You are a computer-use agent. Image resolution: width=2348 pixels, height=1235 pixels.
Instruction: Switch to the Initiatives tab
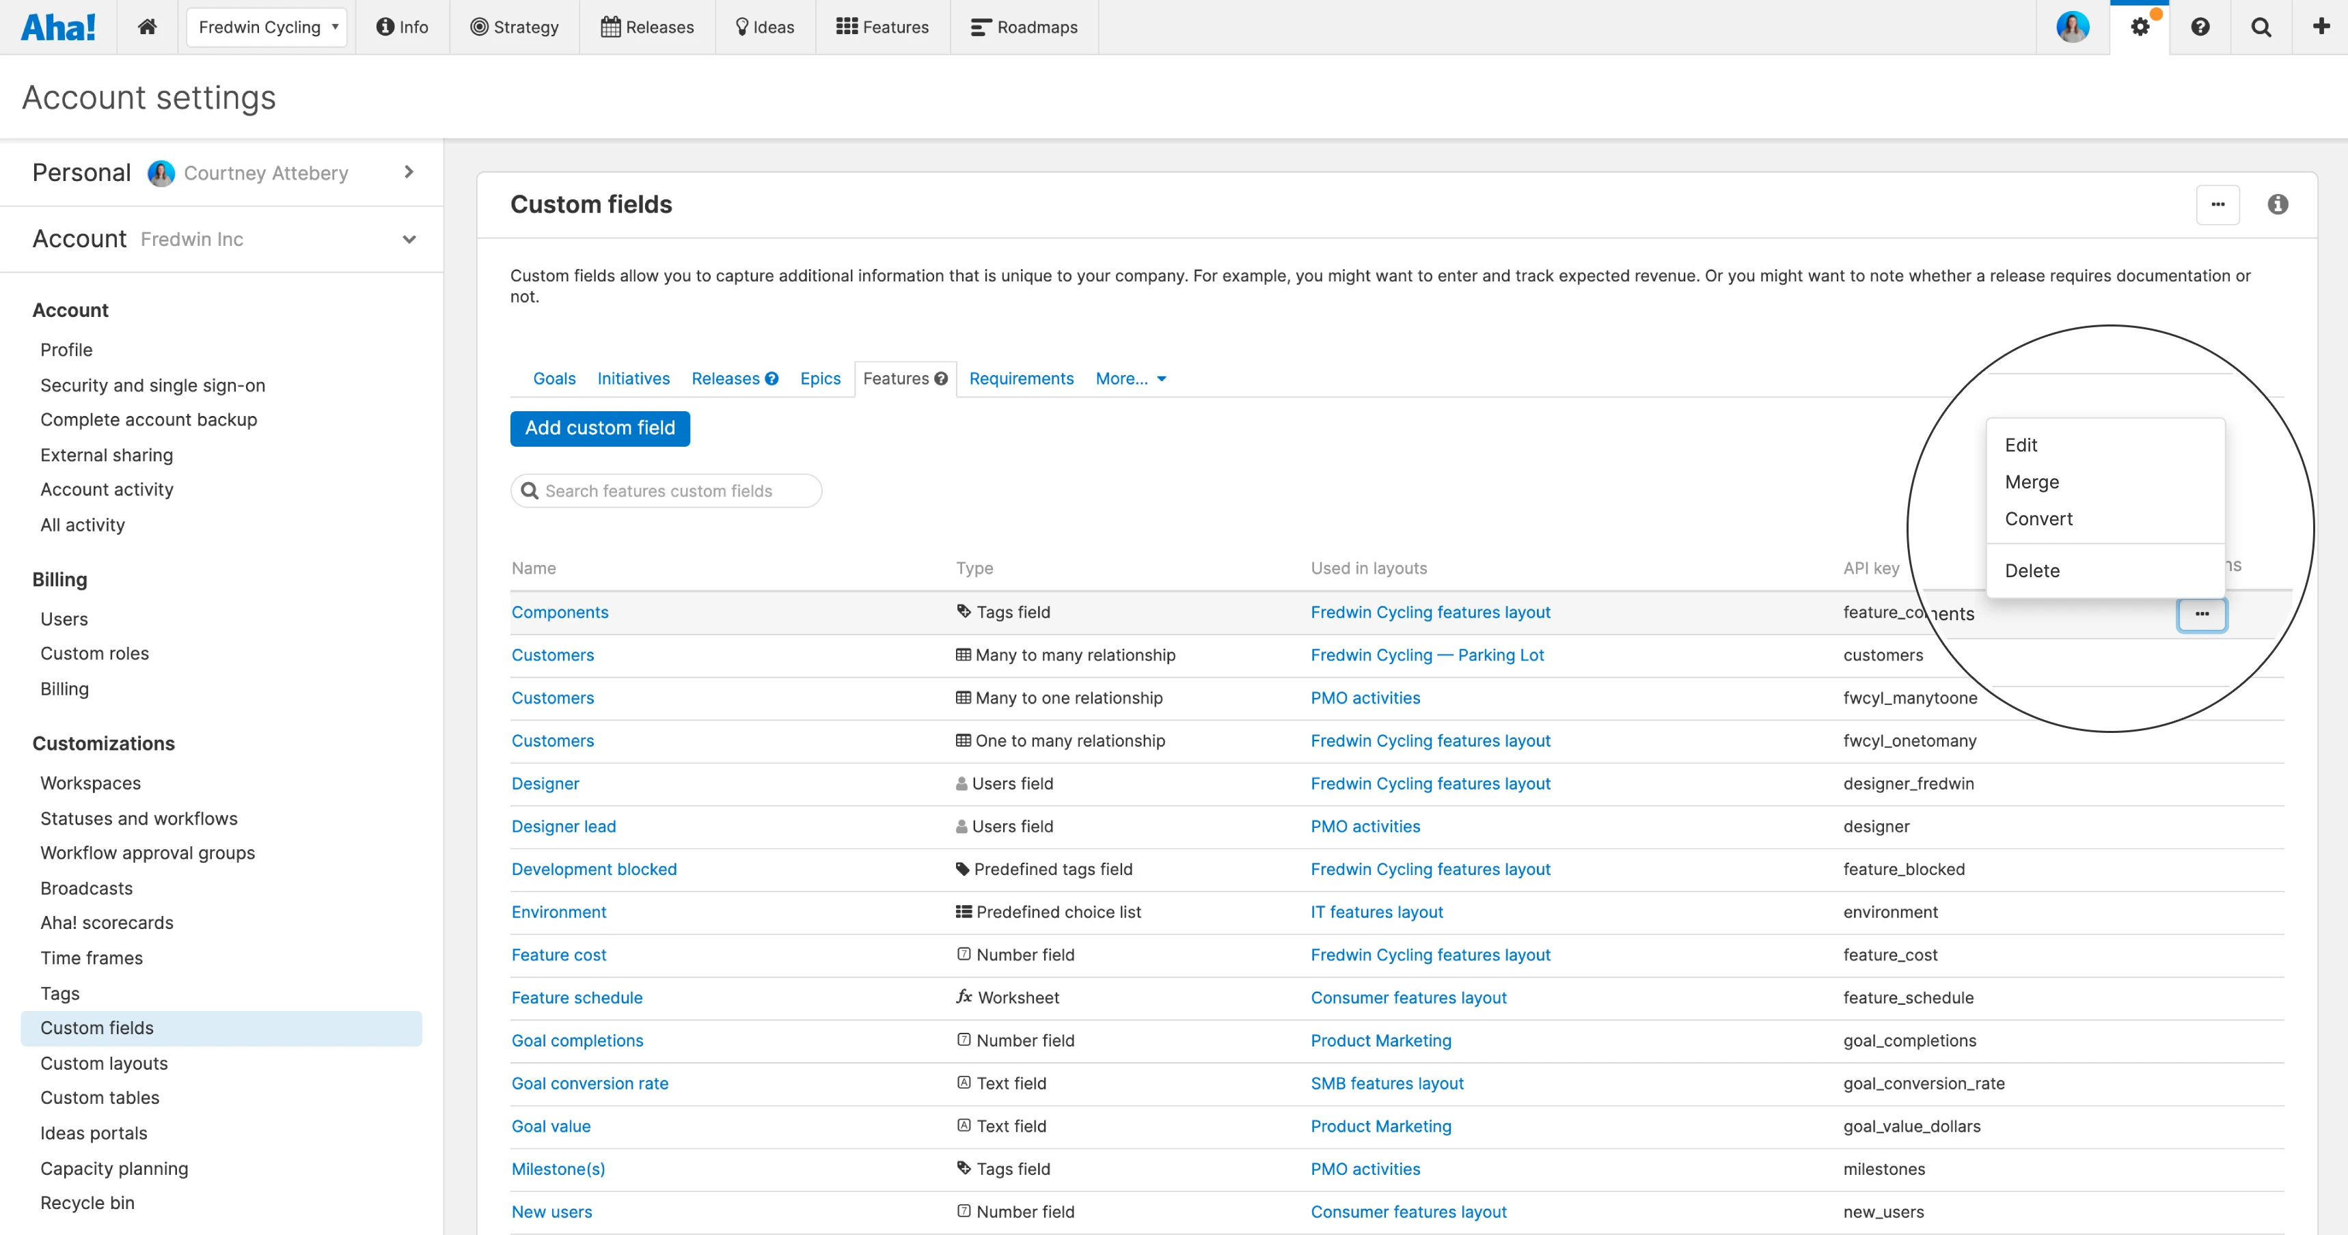pyautogui.click(x=633, y=378)
